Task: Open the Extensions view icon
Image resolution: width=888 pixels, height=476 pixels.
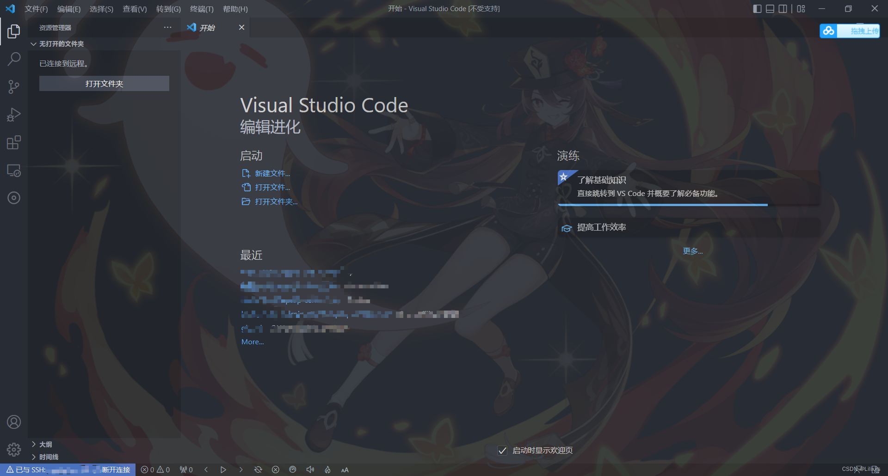Action: coord(13,142)
